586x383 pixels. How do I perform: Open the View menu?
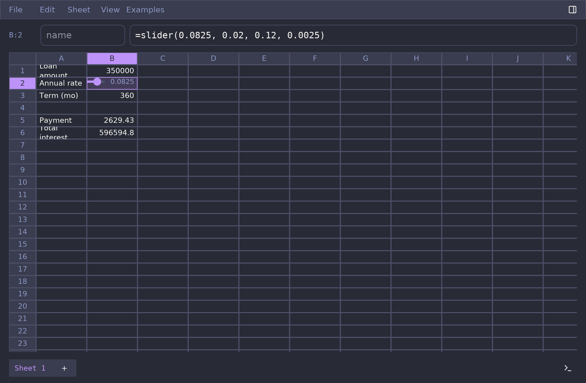110,10
